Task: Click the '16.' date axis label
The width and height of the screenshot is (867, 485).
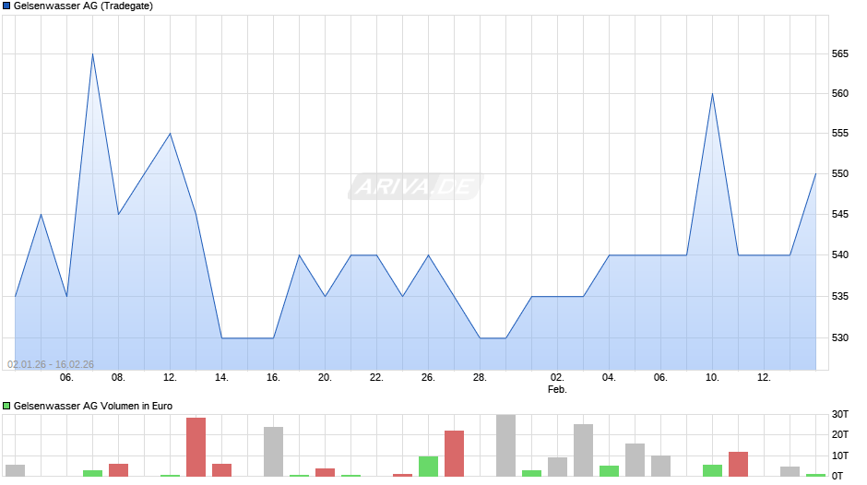Action: pos(273,378)
